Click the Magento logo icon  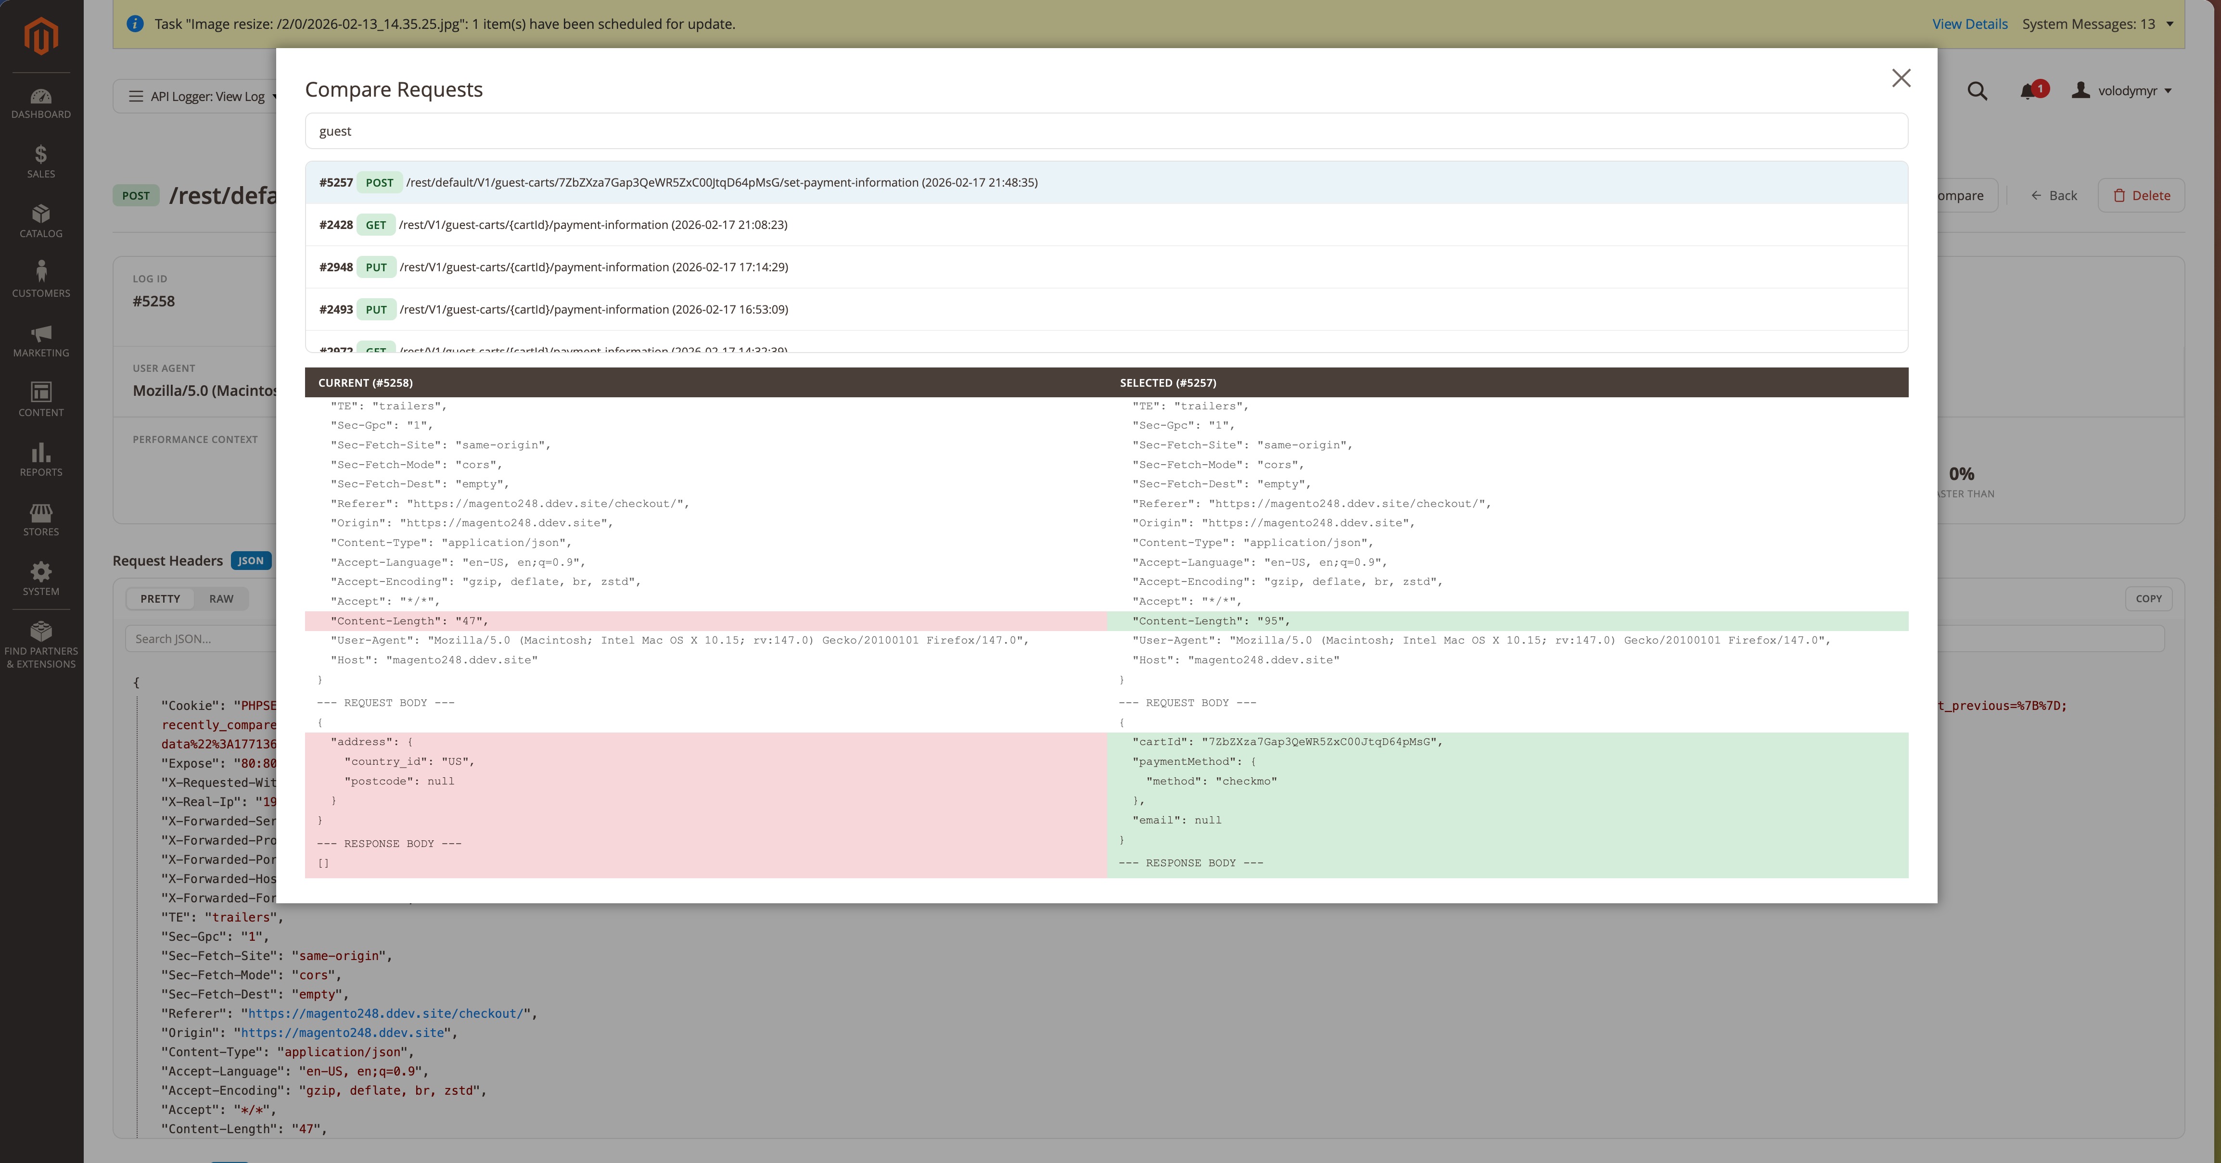click(40, 36)
